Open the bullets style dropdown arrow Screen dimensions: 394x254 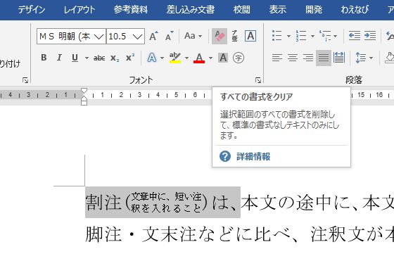[x=288, y=36]
